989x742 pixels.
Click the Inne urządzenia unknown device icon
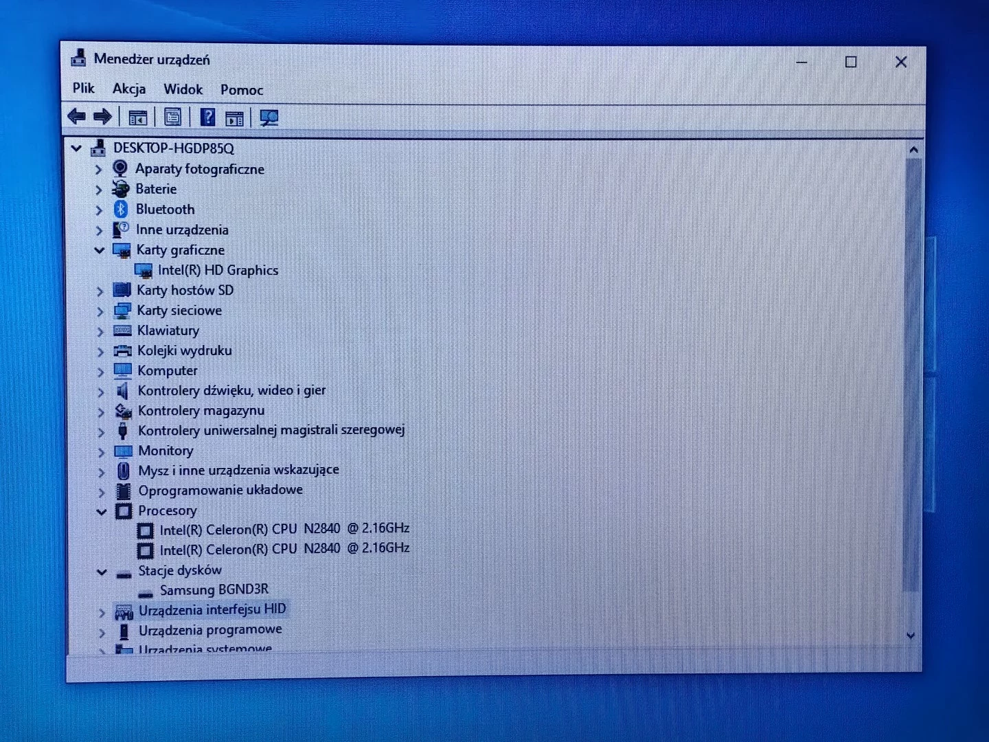coord(121,229)
